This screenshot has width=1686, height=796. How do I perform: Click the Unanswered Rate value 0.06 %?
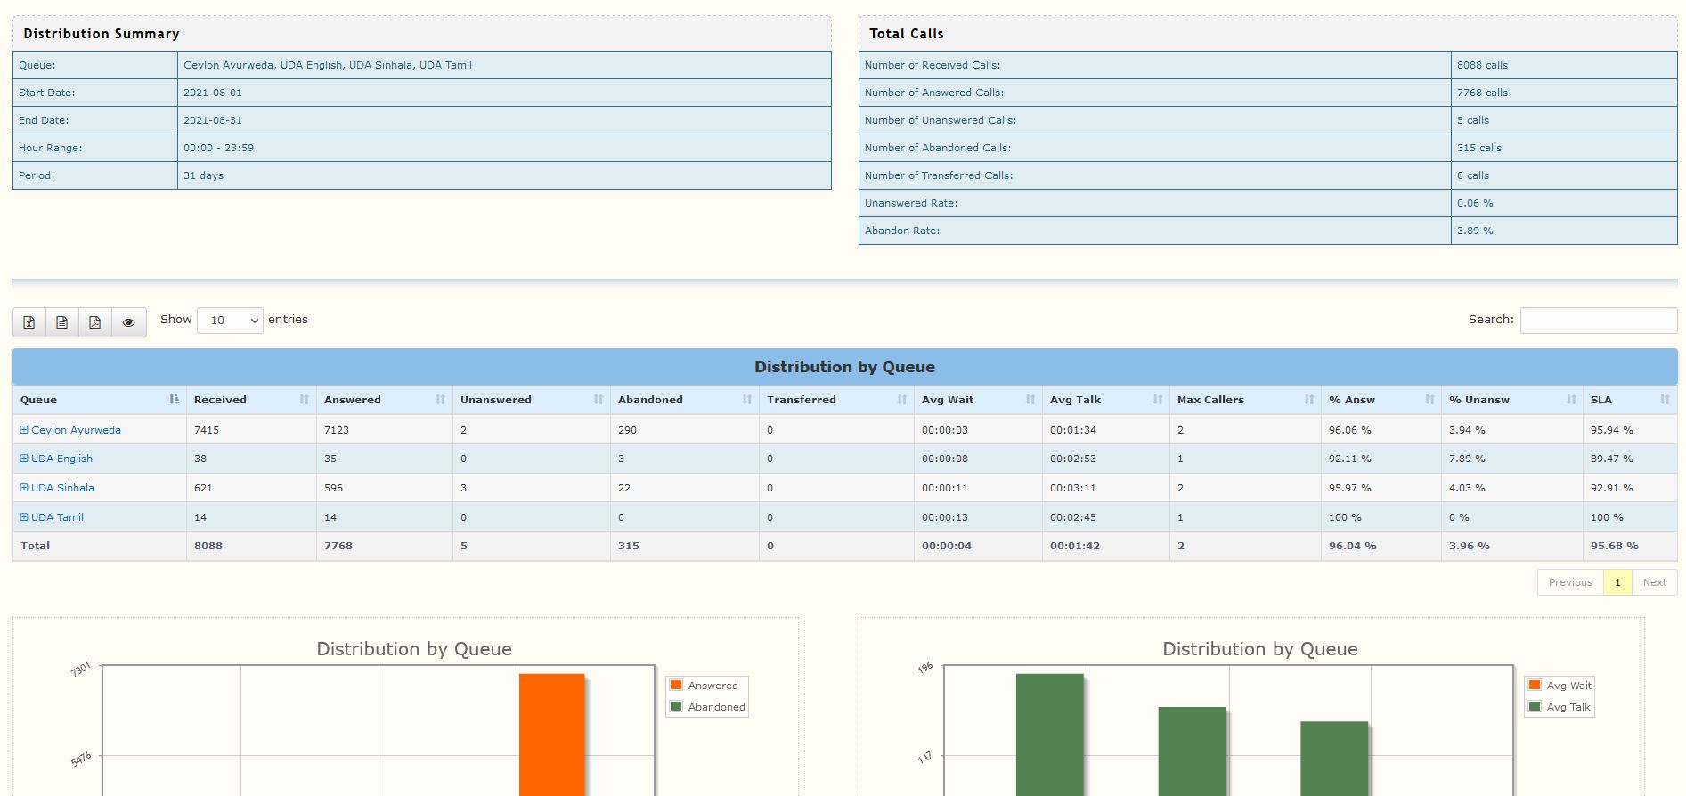[1475, 203]
